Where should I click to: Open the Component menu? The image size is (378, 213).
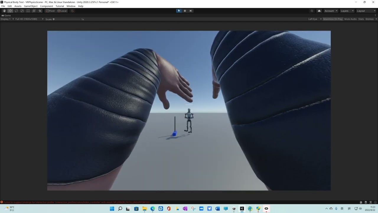[47, 6]
